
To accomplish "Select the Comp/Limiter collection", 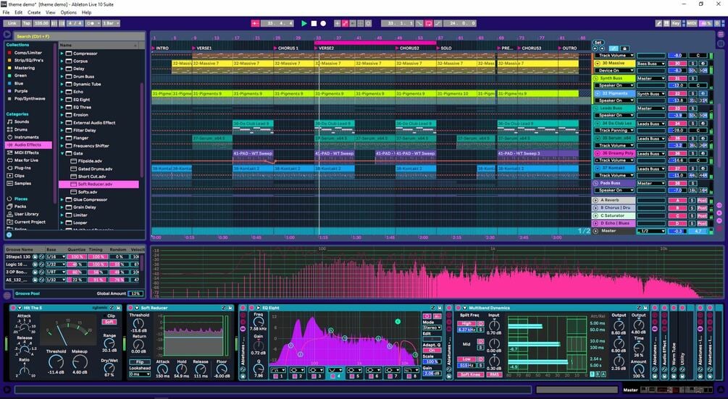I will [x=28, y=53].
